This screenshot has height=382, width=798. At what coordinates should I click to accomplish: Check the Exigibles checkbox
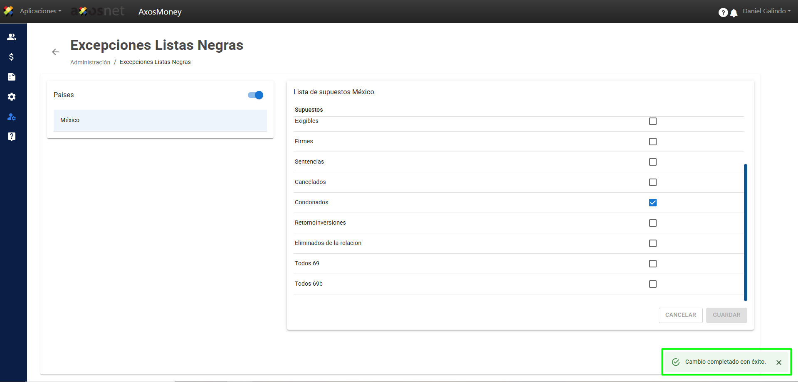653,121
